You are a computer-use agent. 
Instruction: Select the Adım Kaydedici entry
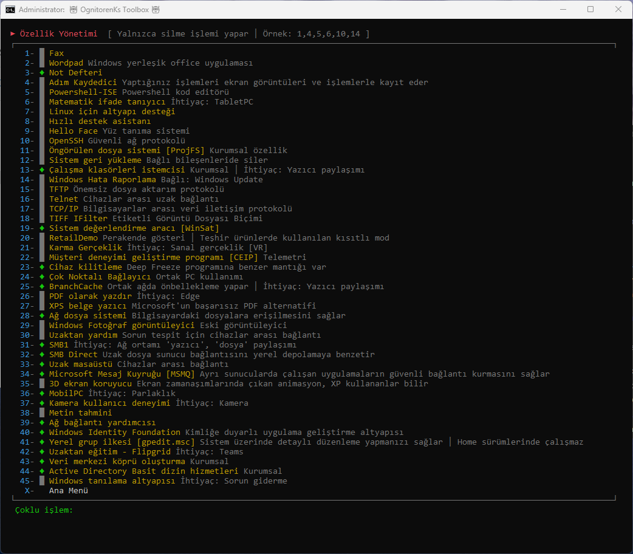click(x=83, y=83)
